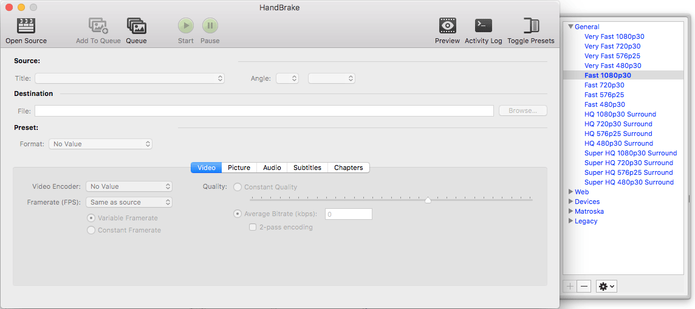Click the Browse... destination button
Image resolution: width=695 pixels, height=309 pixels.
(x=522, y=110)
